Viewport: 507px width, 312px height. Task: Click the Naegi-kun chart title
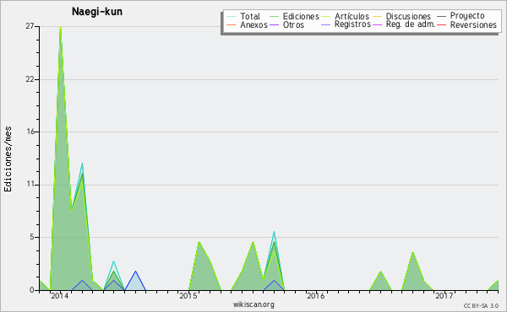point(97,12)
